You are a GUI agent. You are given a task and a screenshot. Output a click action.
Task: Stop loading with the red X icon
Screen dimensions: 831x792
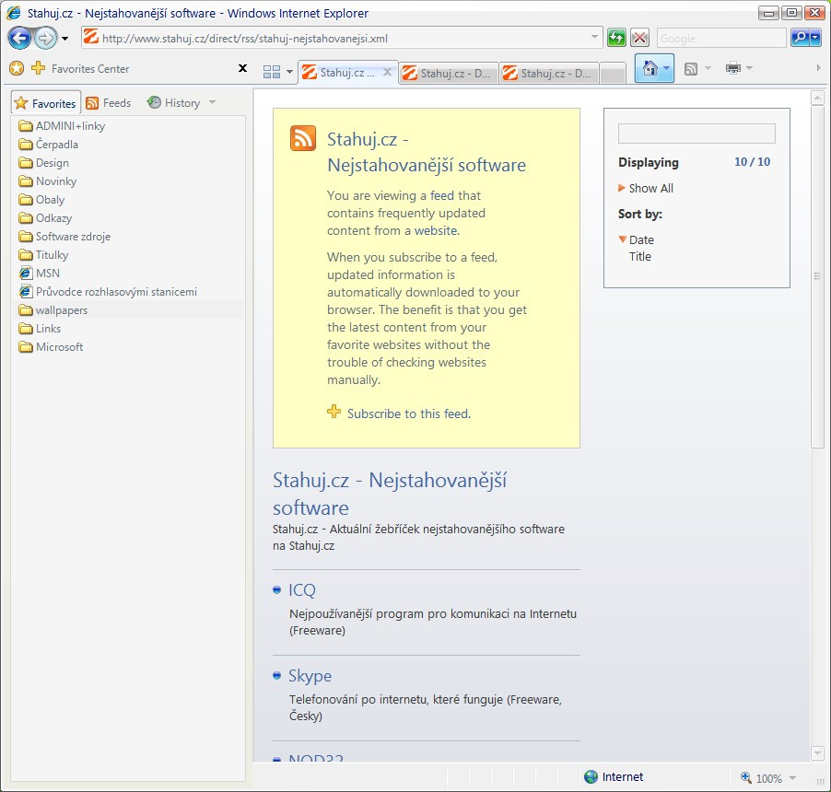640,38
